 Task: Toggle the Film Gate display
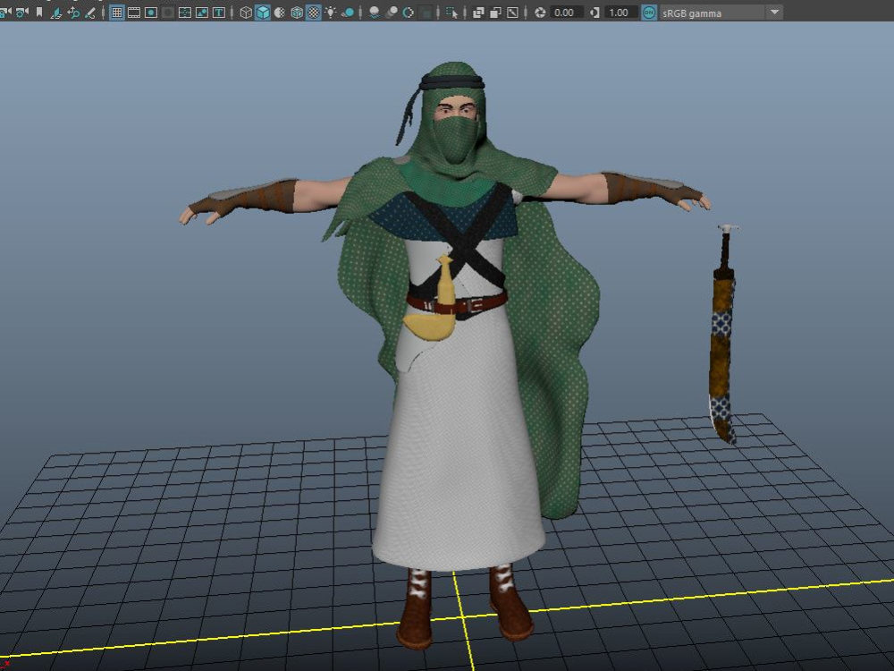point(134,12)
